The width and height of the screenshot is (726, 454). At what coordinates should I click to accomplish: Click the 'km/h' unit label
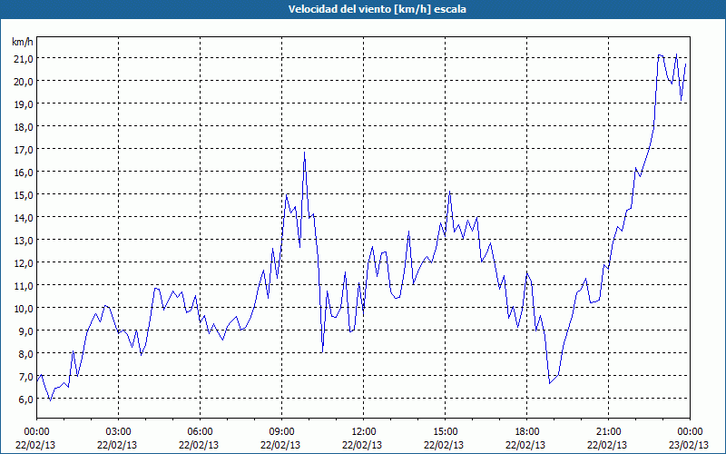tap(23, 42)
